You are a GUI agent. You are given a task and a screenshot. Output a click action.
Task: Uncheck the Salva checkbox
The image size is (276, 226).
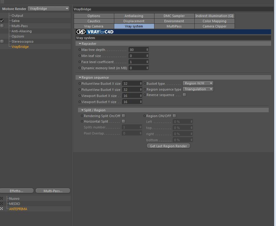[2, 21]
